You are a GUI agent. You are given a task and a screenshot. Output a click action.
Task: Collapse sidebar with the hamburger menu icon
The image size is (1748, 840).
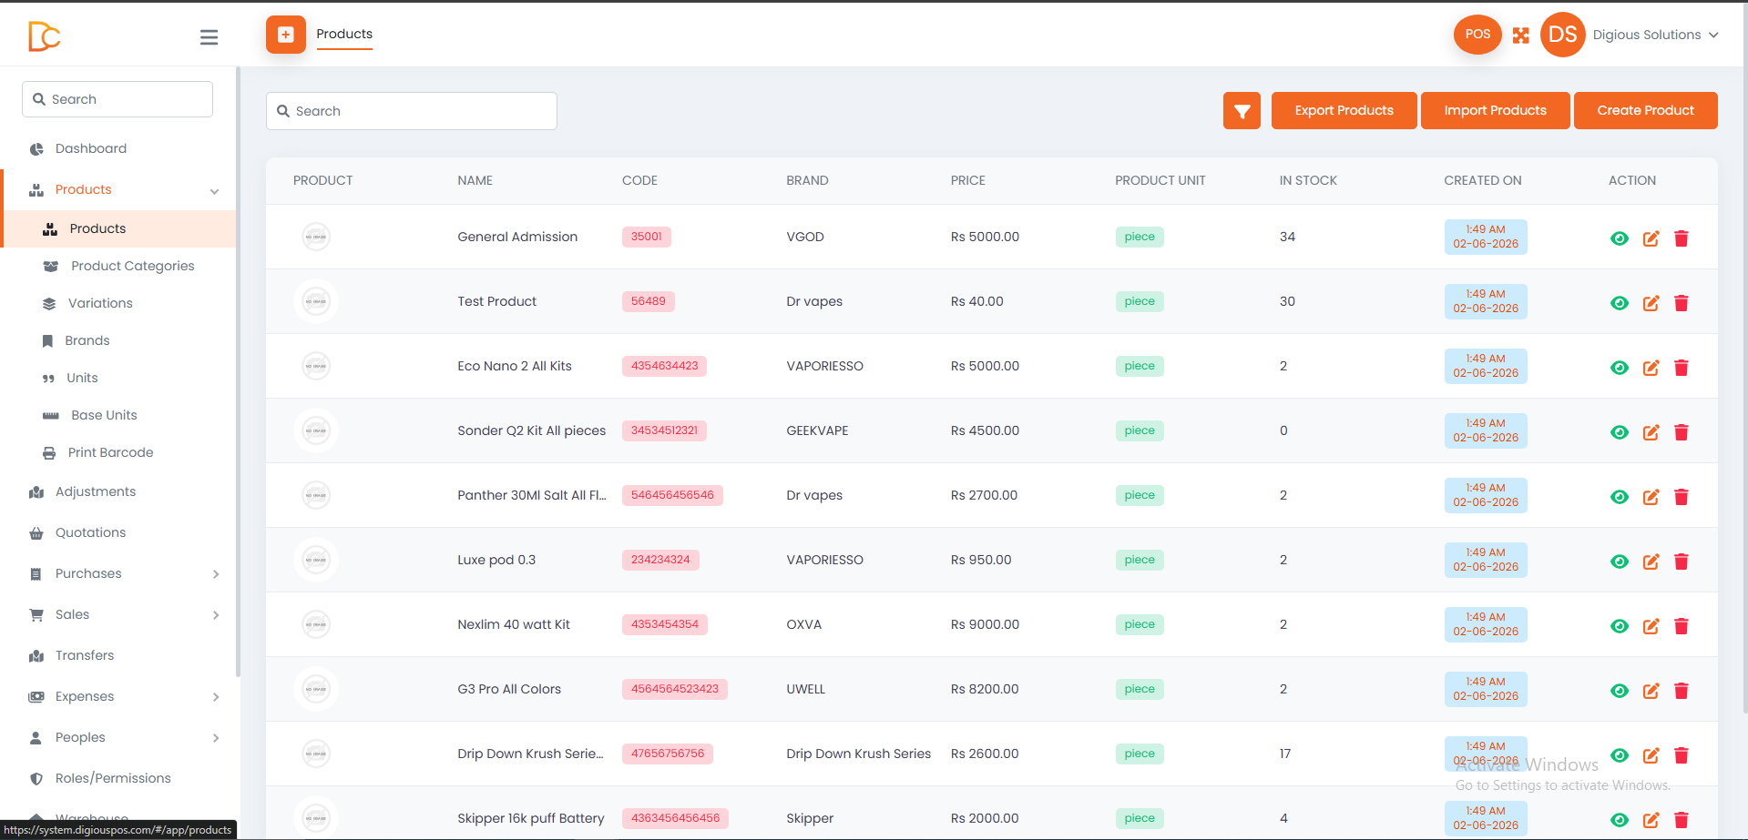tap(209, 37)
